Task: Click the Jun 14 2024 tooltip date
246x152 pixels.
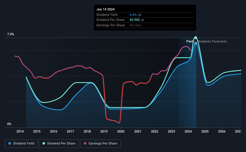Action: [105, 9]
